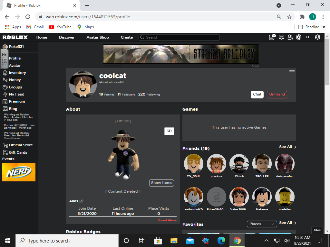The width and height of the screenshot is (330, 247).
Task: Select Discover in the top navigation
Action: pyautogui.click(x=66, y=37)
